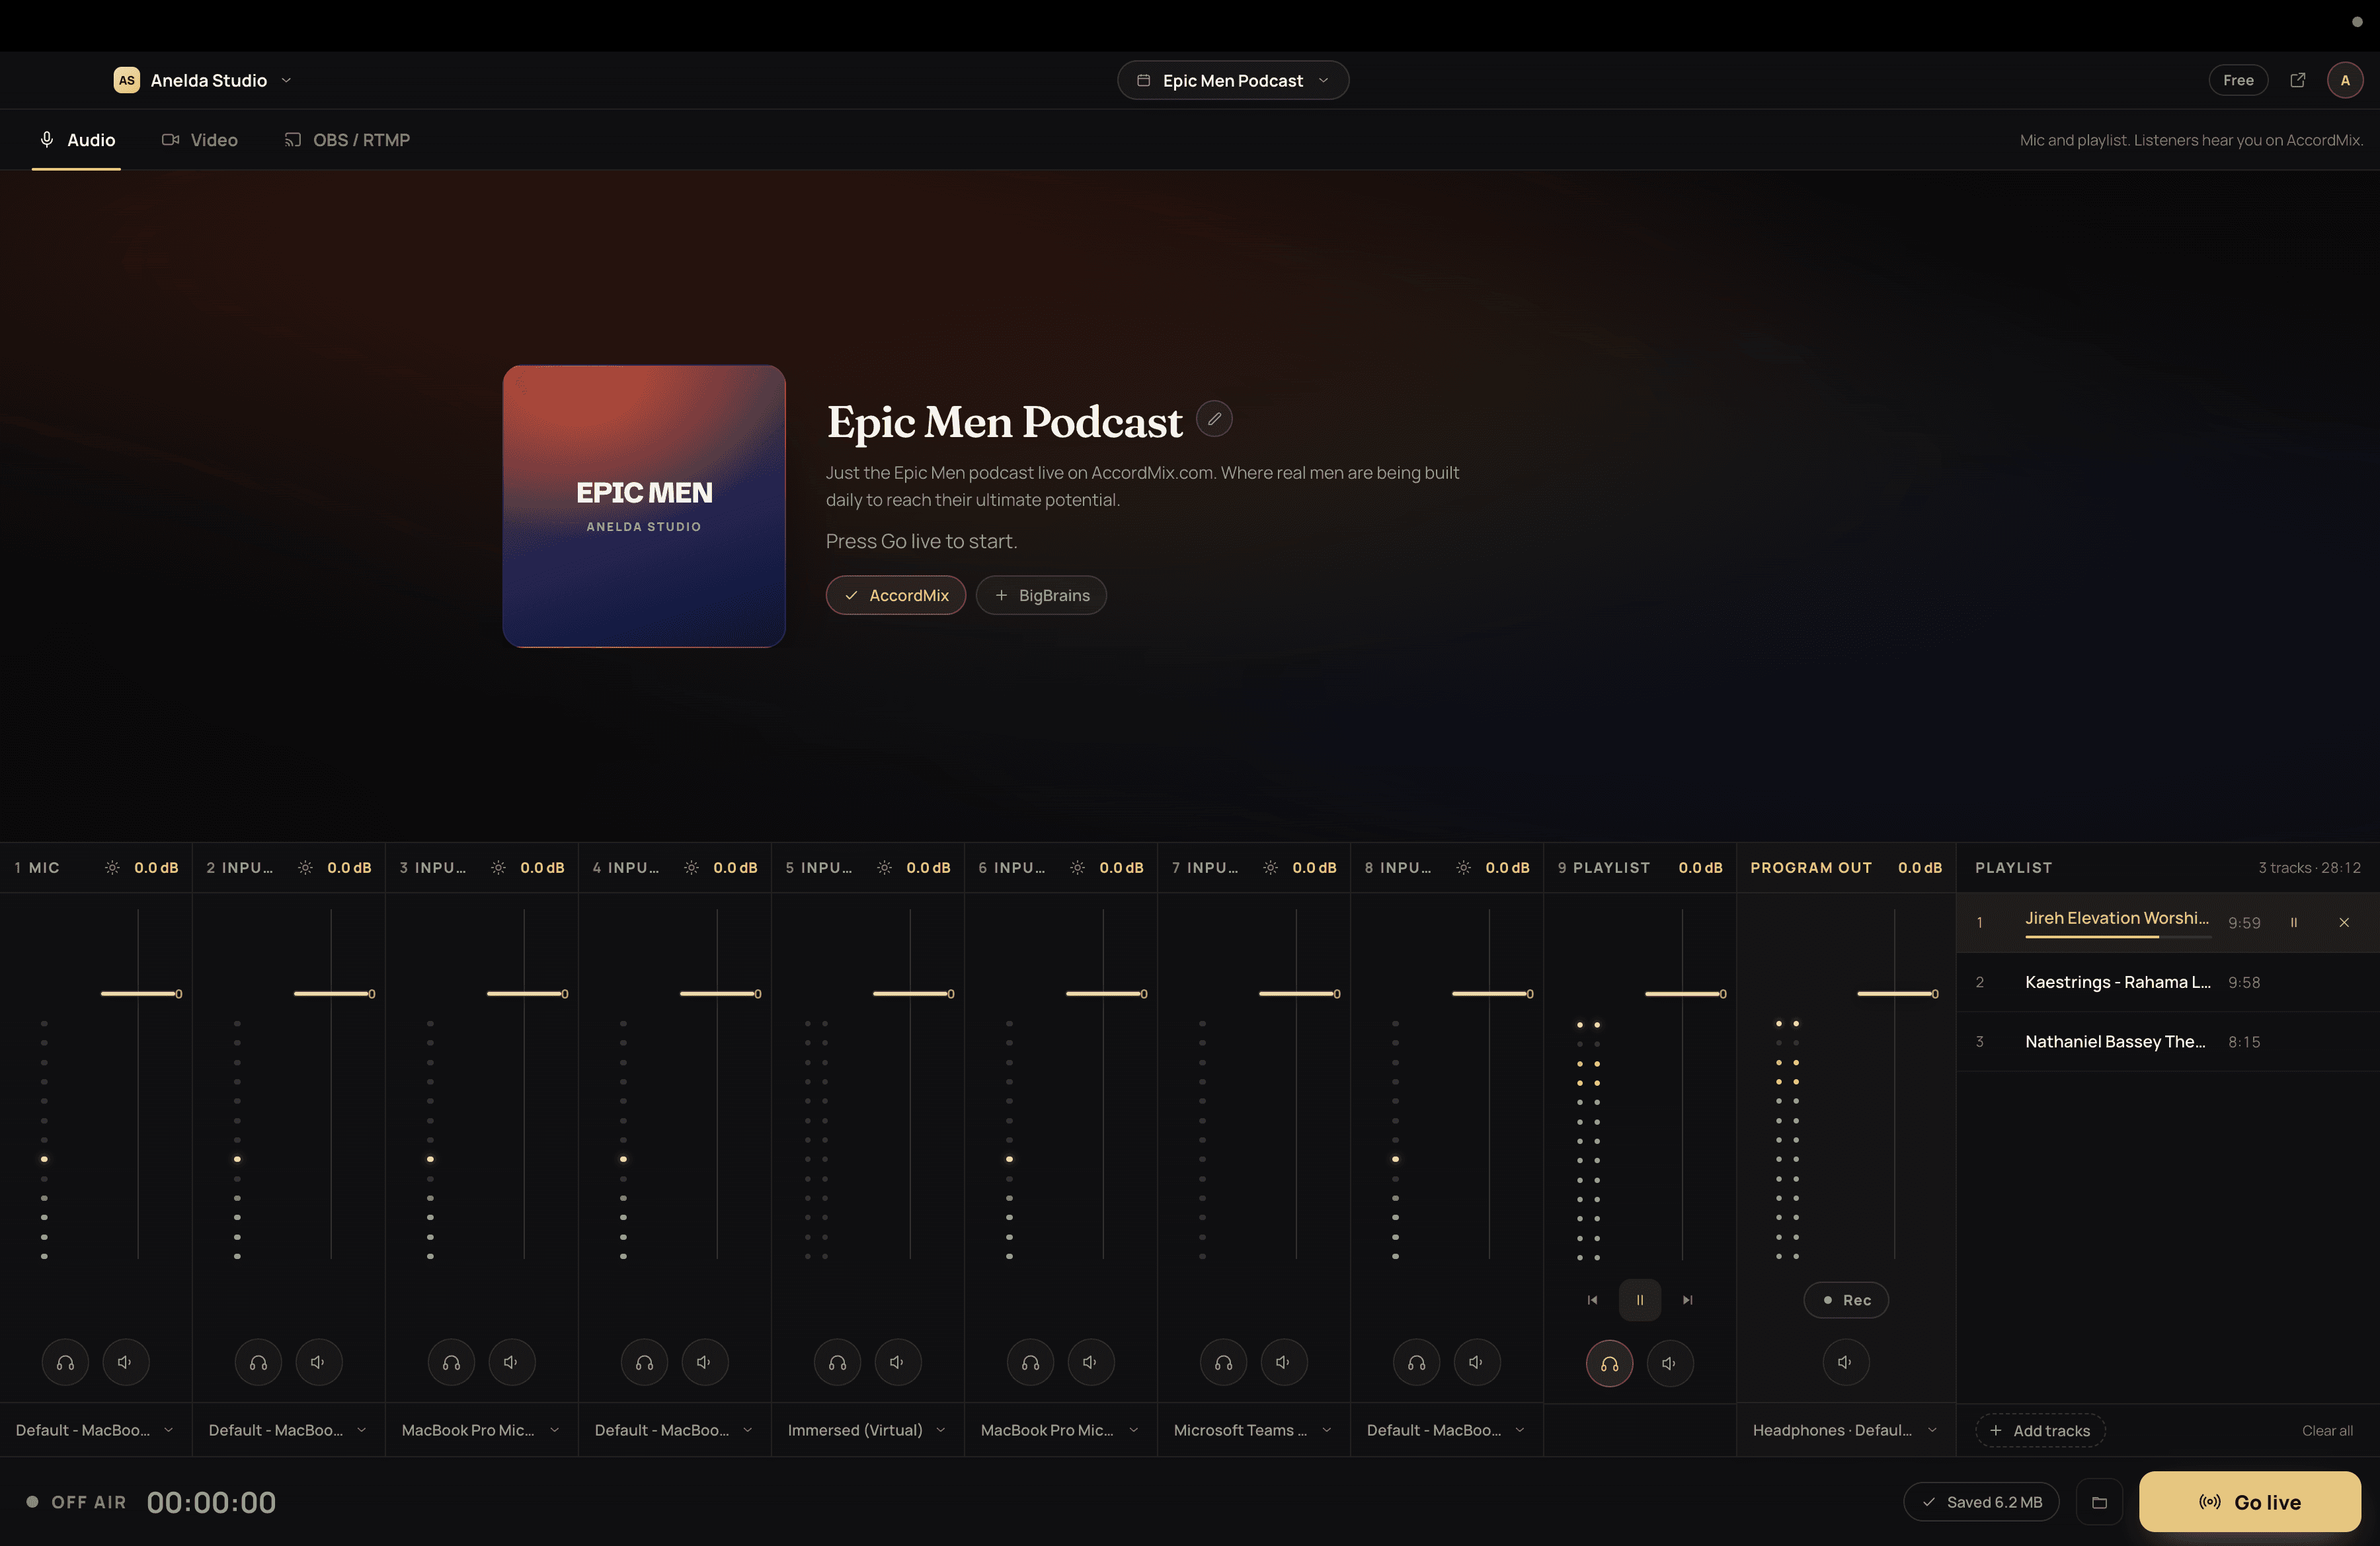This screenshot has height=1546, width=2380.
Task: Remove Jireh Elevation Worship track from playlist
Action: pos(2344,922)
